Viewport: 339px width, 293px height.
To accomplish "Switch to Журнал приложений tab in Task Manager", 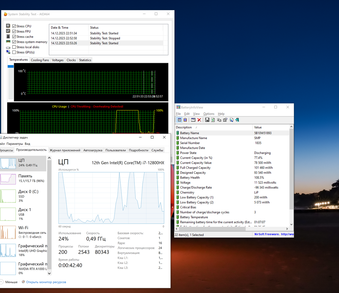I will click(65, 150).
